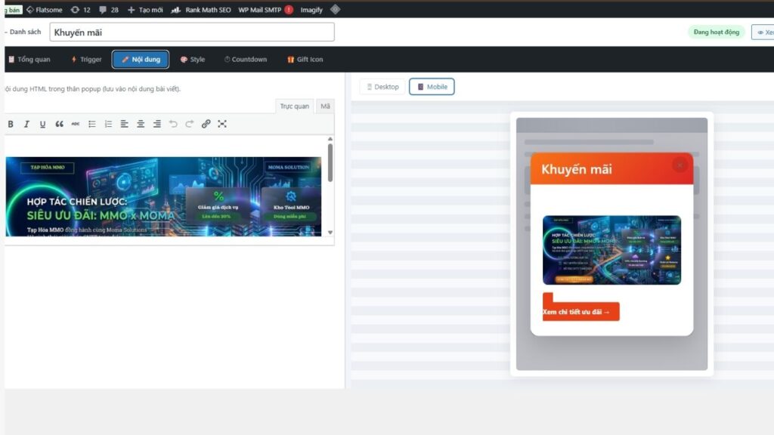Click editor scrollbar up arrow
774x435 pixels.
[x=330, y=139]
